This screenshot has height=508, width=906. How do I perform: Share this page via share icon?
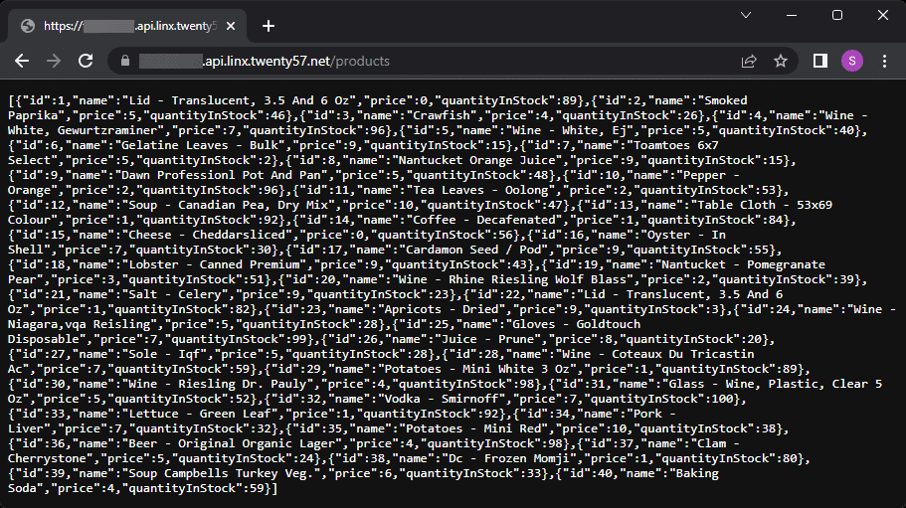coord(749,61)
